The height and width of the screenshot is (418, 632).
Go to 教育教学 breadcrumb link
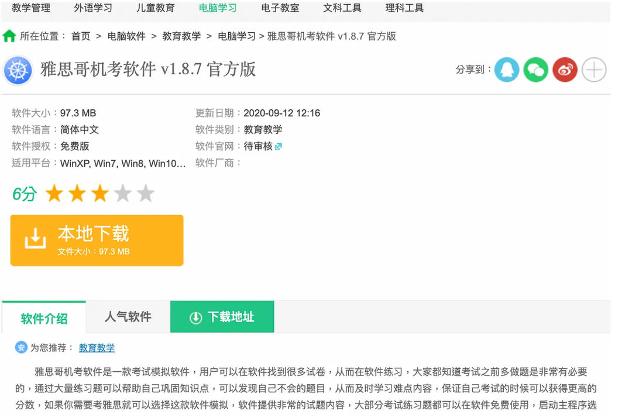tap(182, 36)
